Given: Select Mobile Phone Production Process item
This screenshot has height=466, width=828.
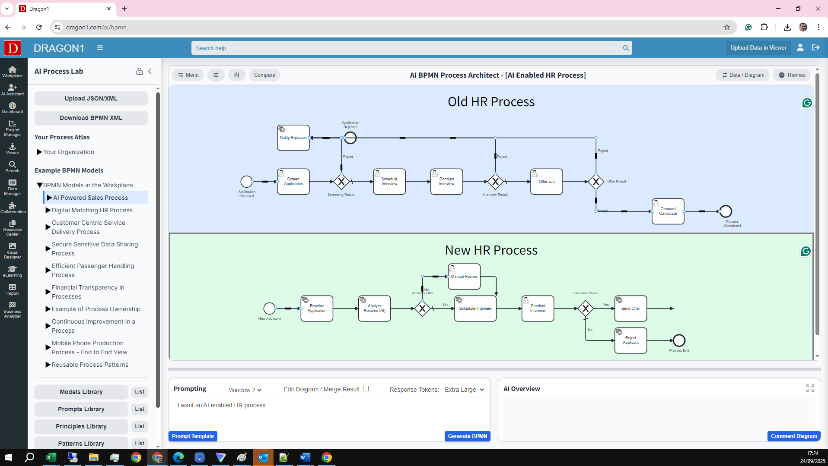Looking at the screenshot, I should 89,348.
